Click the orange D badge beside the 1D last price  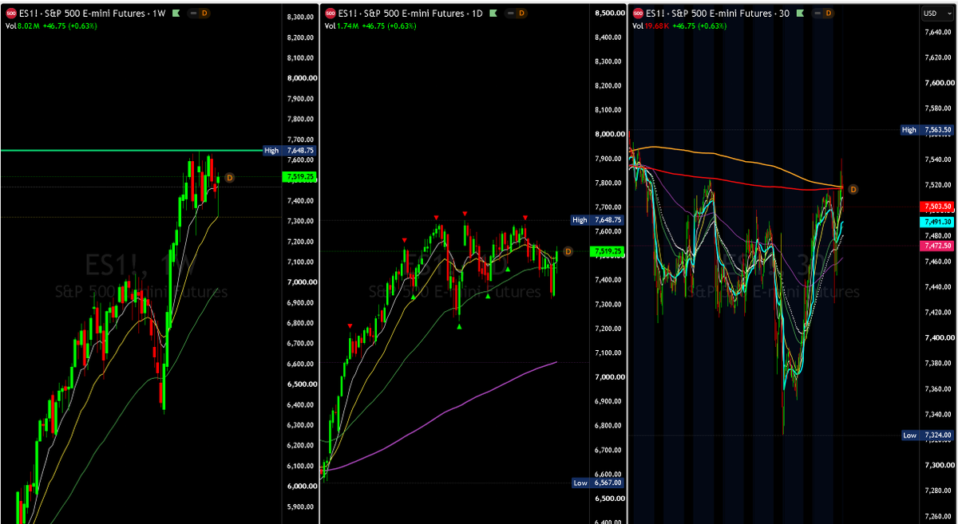coord(568,251)
